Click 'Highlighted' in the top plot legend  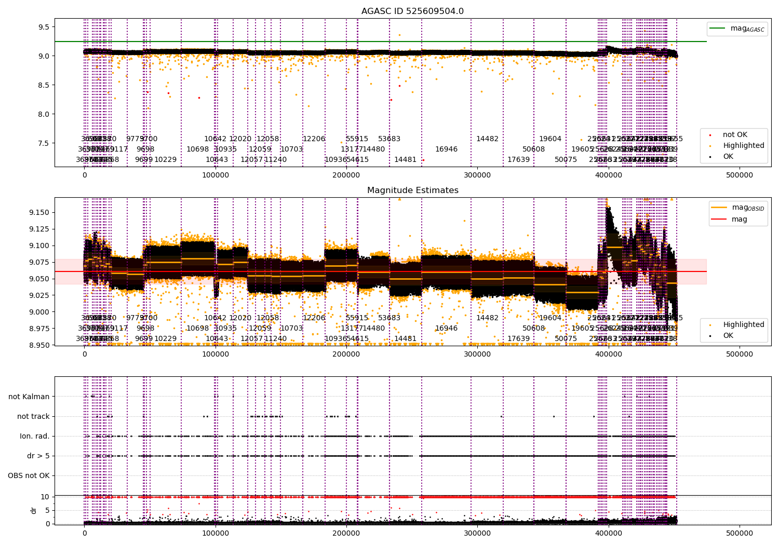744,146
